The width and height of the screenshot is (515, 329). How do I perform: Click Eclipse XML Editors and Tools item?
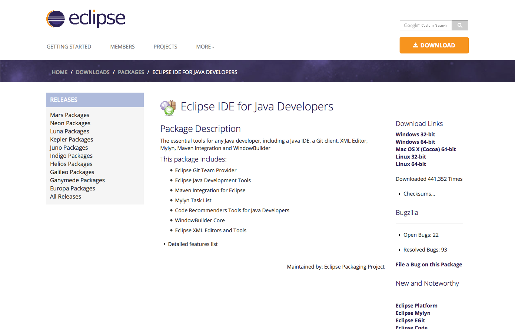(x=210, y=230)
